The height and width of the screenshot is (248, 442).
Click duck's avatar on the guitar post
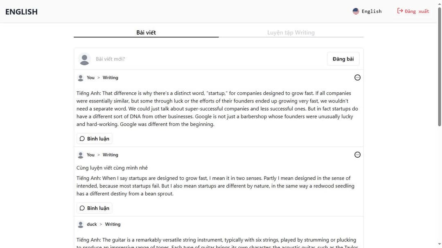[x=80, y=224]
